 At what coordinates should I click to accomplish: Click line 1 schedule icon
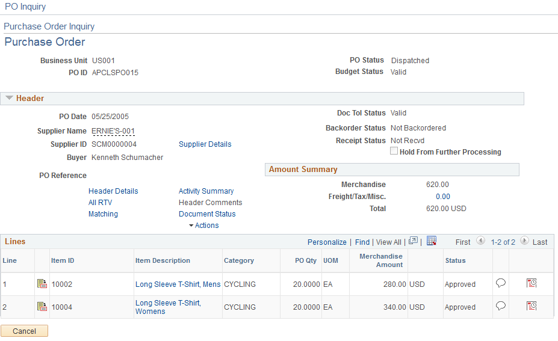(532, 283)
